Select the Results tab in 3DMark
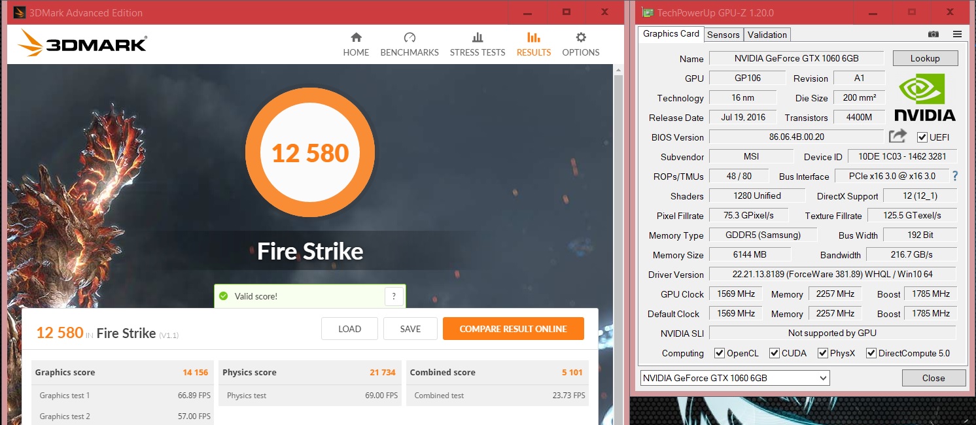The image size is (976, 425). click(534, 44)
